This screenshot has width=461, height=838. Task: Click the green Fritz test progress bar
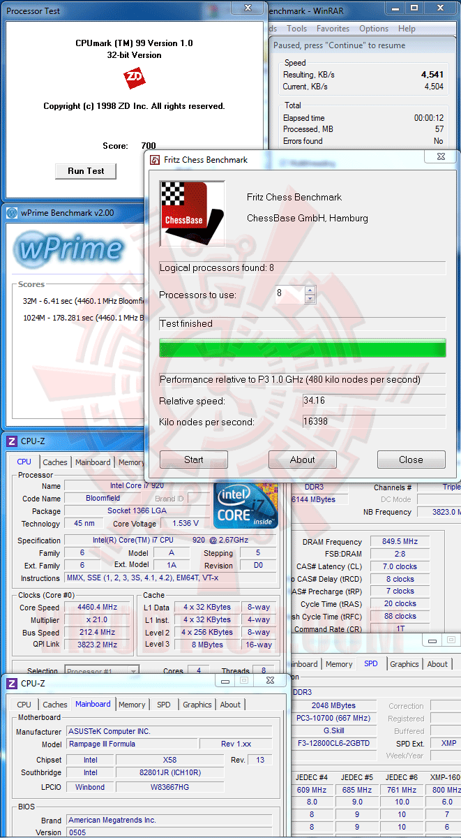point(303,348)
